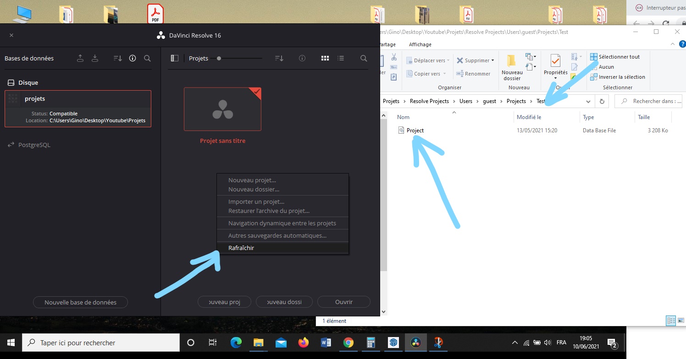Click the new folder button at bottom
Screen dimensions: 686x359
[284, 302]
